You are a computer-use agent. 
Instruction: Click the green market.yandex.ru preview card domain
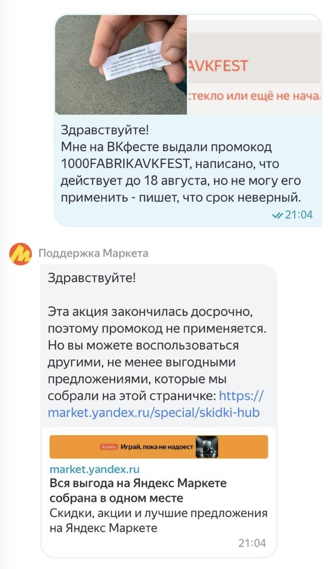94,470
